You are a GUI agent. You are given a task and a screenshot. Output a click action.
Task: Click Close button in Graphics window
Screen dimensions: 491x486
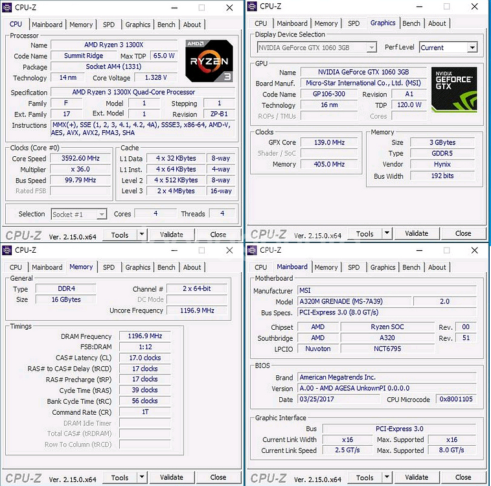pyautogui.click(x=463, y=233)
